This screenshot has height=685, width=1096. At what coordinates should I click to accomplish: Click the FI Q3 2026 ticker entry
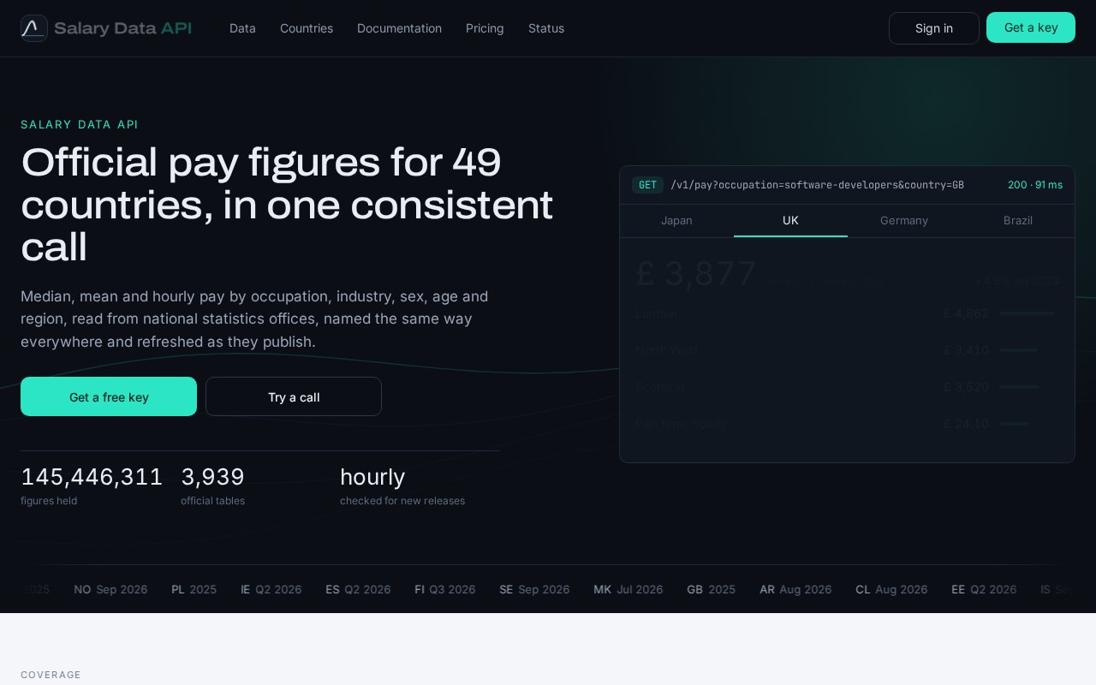point(445,589)
